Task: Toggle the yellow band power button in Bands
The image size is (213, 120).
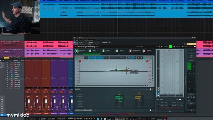Action: click(139, 92)
